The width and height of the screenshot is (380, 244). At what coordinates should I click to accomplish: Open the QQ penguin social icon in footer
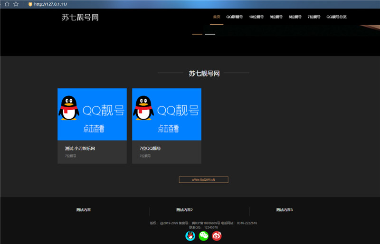coord(190,236)
